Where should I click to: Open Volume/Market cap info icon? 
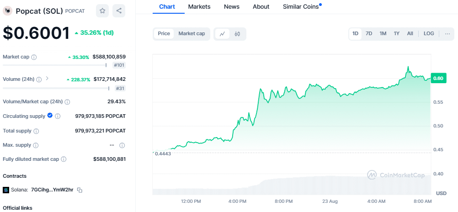pyautogui.click(x=67, y=102)
